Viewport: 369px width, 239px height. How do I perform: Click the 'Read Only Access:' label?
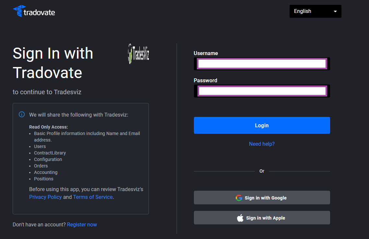click(x=49, y=127)
